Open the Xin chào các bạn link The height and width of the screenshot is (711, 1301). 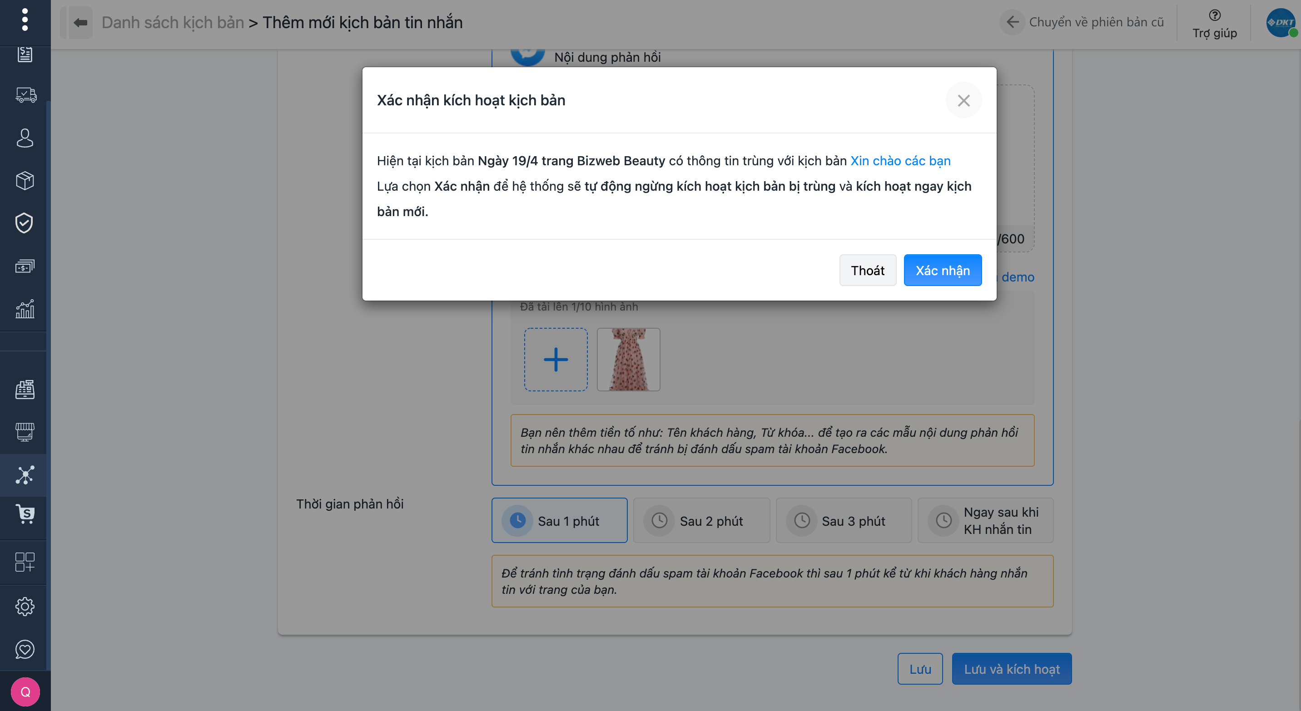(900, 160)
